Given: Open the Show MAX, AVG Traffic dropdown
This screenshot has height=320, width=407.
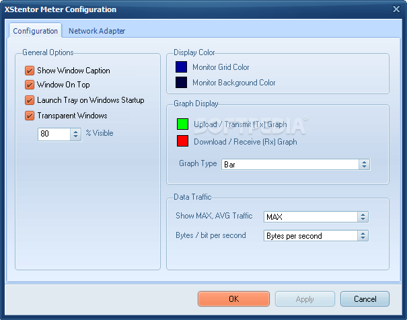Looking at the screenshot, I should point(316,216).
